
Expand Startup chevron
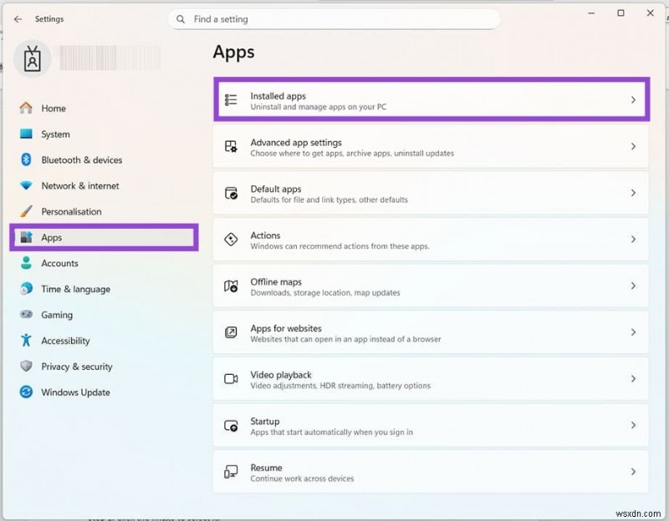pos(633,425)
